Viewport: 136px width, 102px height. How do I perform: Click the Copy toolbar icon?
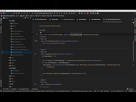tap(17, 13)
